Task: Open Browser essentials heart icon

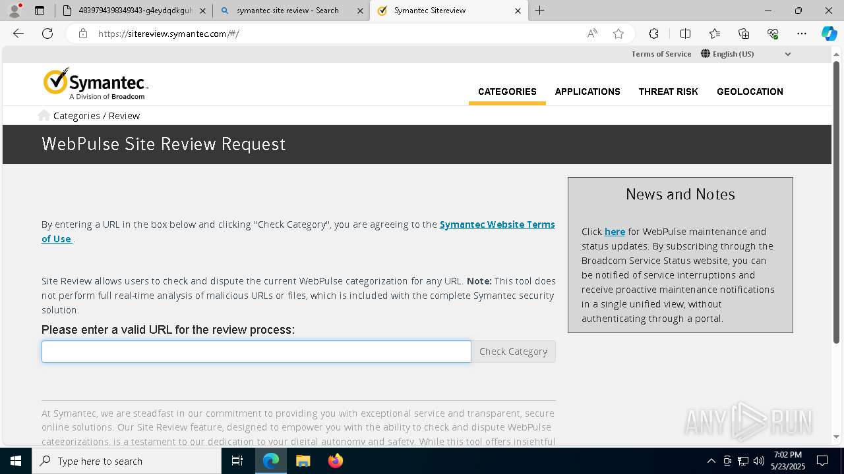Action: click(x=773, y=34)
